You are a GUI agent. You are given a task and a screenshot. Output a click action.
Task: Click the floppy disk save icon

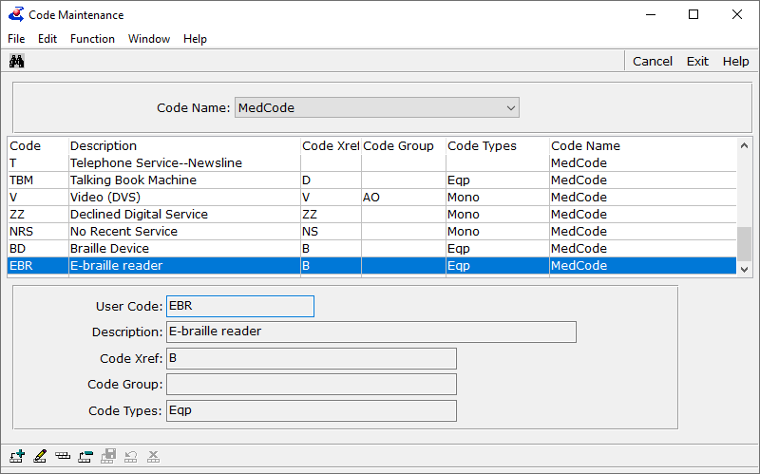click(108, 456)
